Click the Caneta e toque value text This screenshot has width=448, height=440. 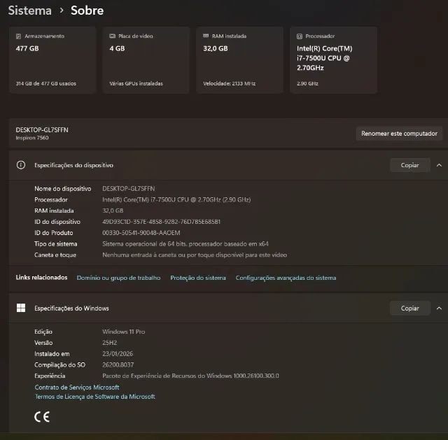(x=195, y=255)
